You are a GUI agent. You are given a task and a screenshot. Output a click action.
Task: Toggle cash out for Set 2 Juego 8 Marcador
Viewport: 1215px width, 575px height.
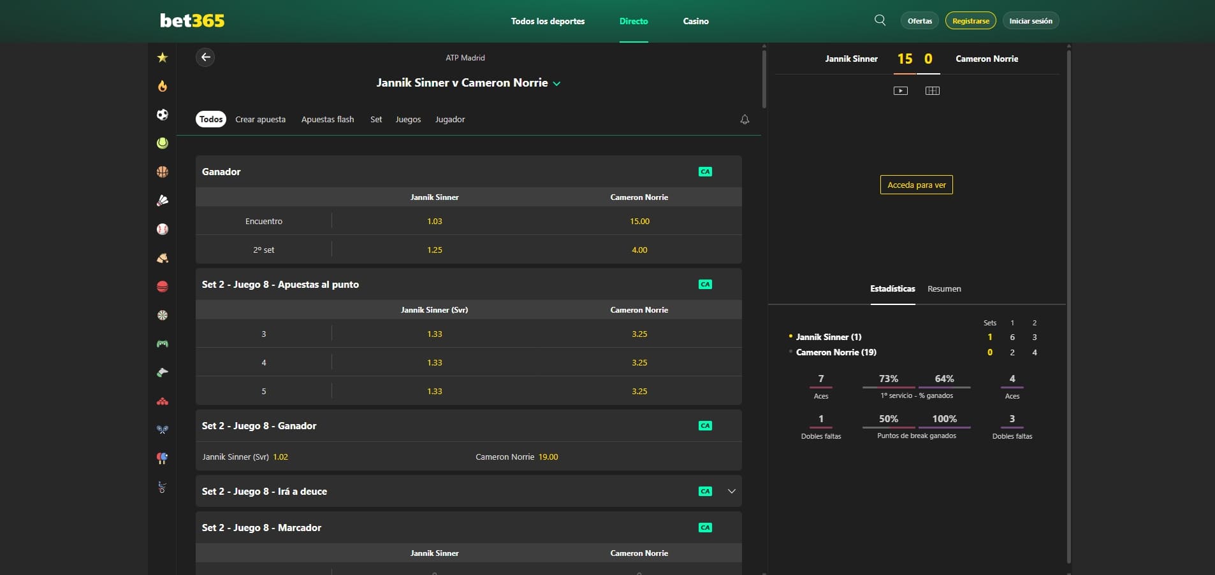(x=705, y=527)
